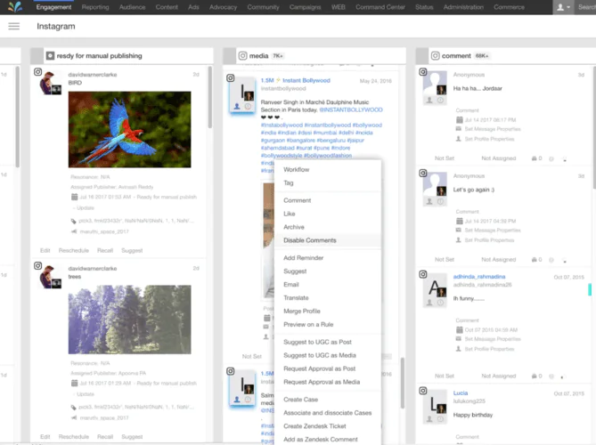Select Workflow in the context menu
596x445 pixels.
[327, 169]
